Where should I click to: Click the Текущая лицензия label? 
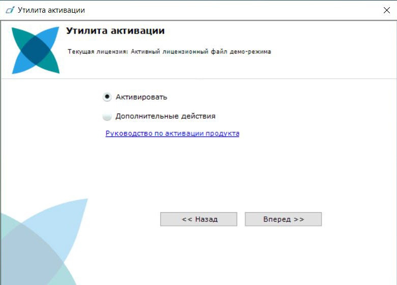98,51
